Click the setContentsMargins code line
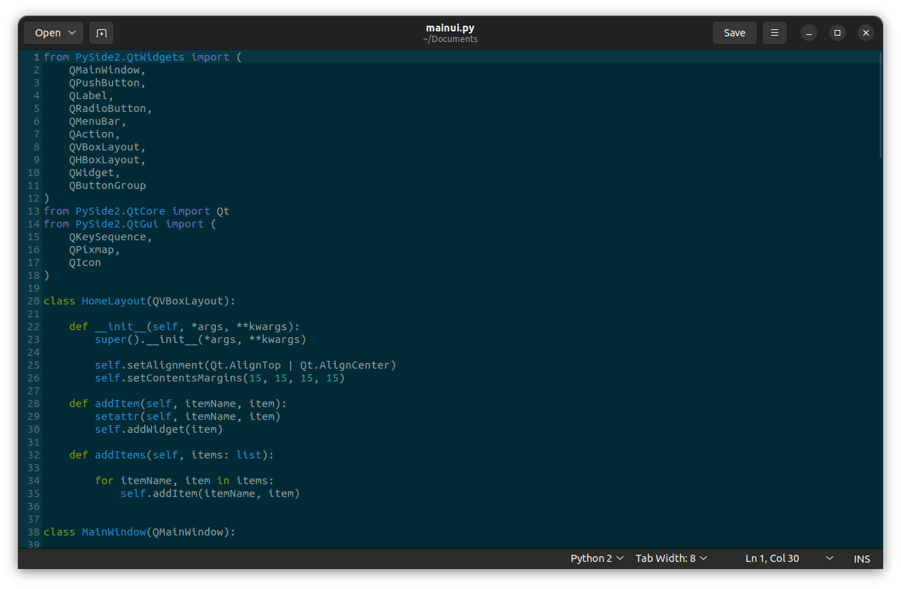Screen dimensions: 901x589 pos(220,378)
